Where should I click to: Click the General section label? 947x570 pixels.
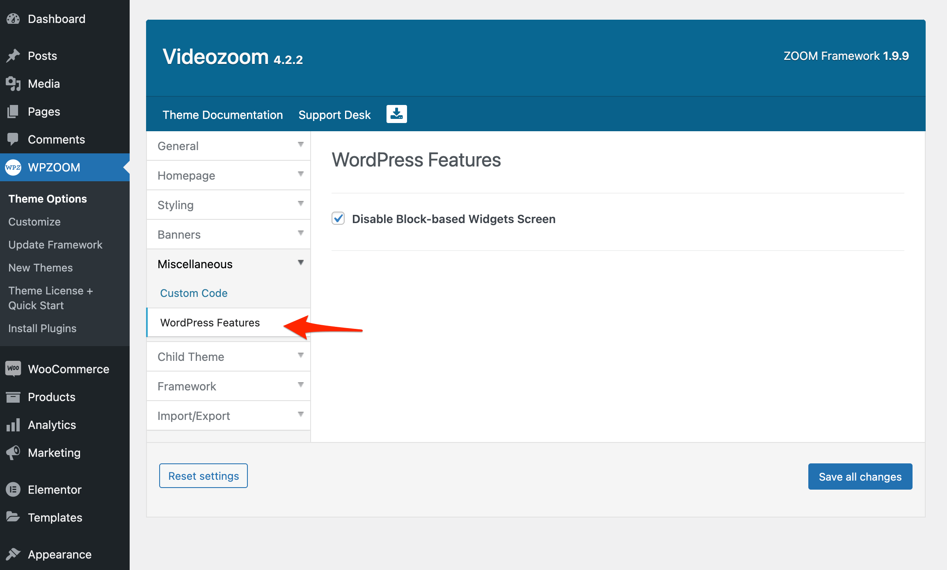(x=178, y=146)
